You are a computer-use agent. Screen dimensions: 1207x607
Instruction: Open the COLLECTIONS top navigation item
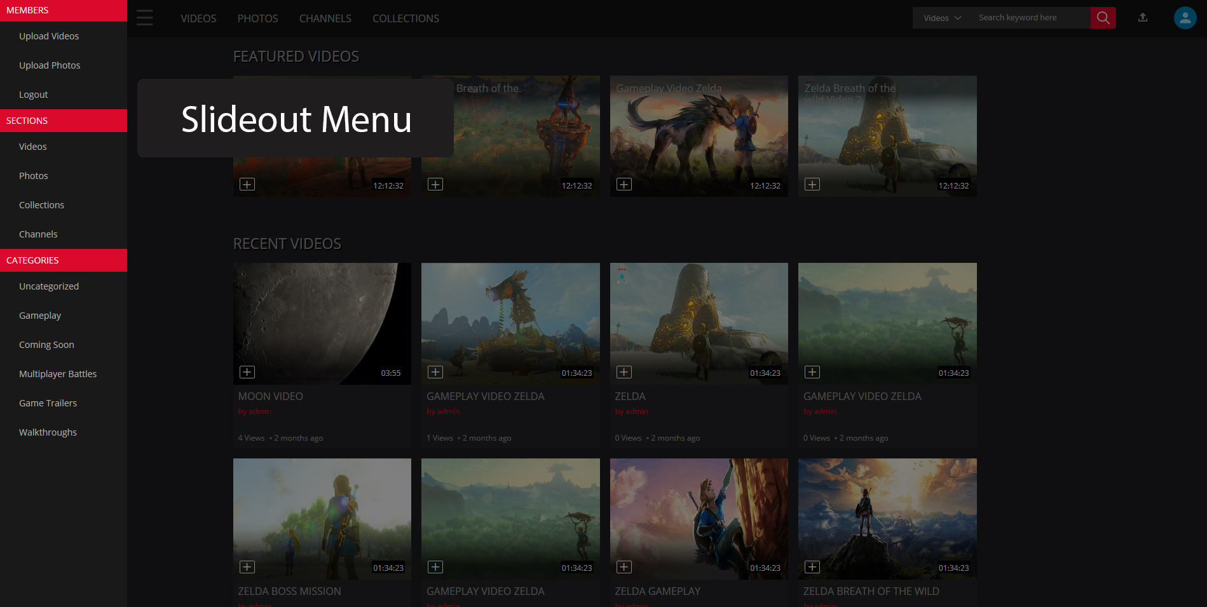(x=406, y=18)
